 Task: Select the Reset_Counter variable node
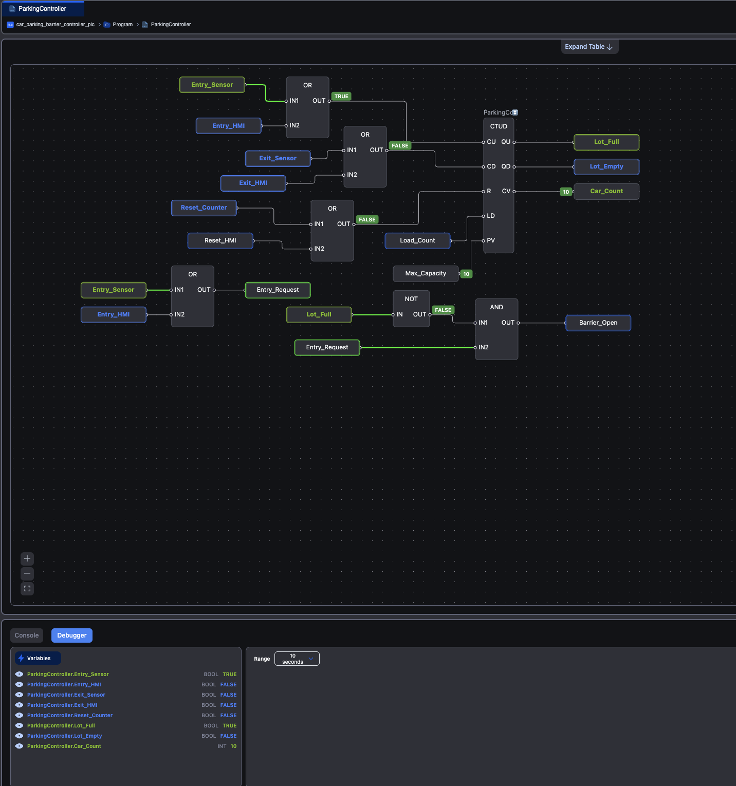click(x=204, y=208)
